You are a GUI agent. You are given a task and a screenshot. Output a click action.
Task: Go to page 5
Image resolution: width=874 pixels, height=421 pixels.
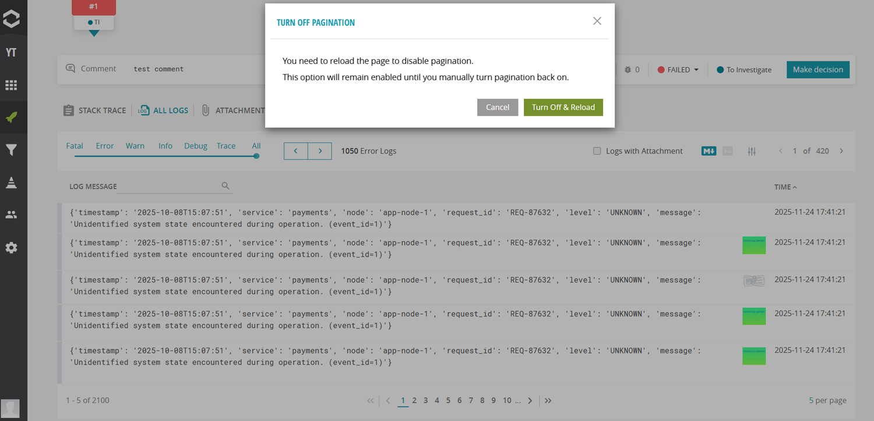click(x=448, y=401)
